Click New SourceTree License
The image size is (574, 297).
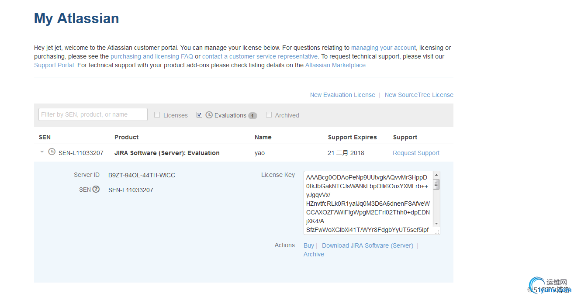419,95
